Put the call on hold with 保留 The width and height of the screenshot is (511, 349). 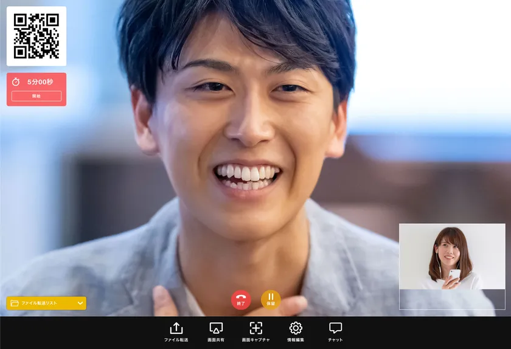[x=271, y=300]
